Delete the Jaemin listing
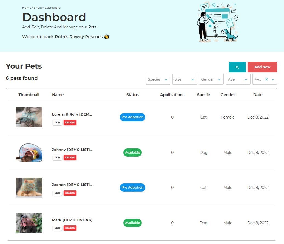284x244 pixels. 70,193
